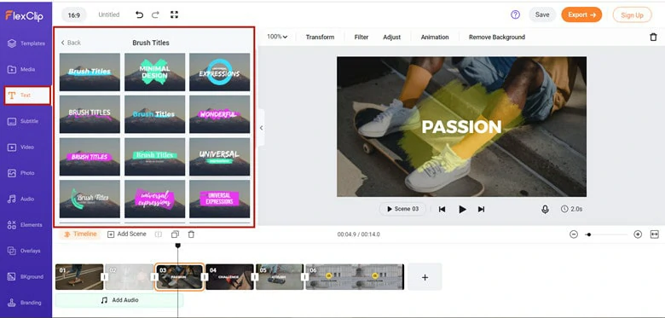Open the help question mark icon
Viewport: 665px width, 318px height.
(515, 14)
